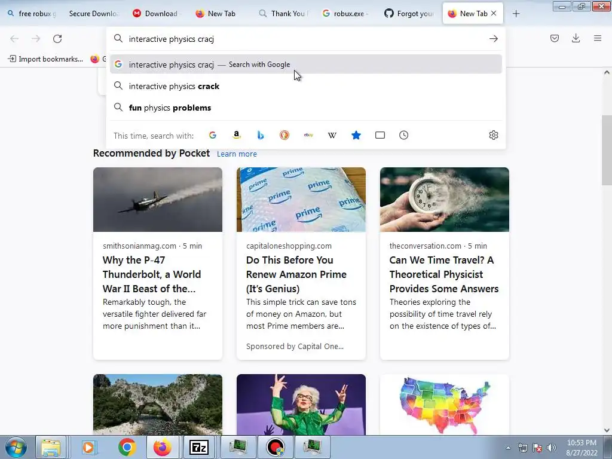Click the dissolving clock thumbnail

pos(445,200)
